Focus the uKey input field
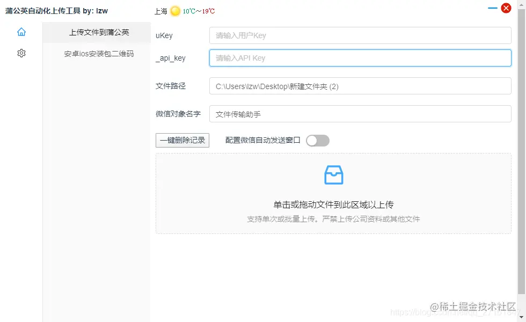526x322 pixels. click(360, 35)
